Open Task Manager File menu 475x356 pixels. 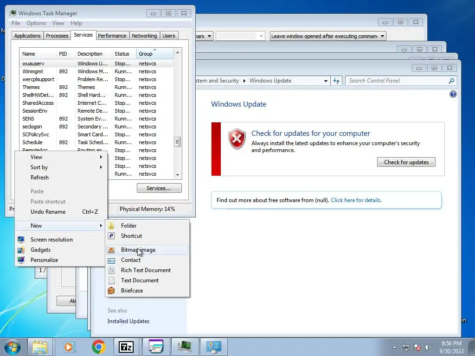(x=16, y=23)
